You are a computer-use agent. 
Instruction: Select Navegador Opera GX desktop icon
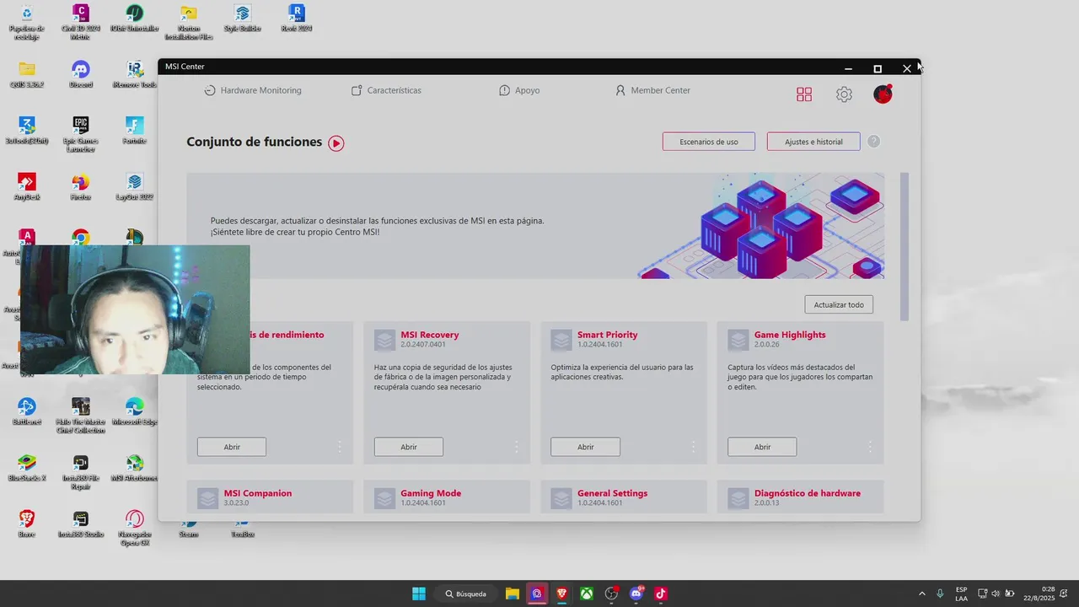coord(134,528)
